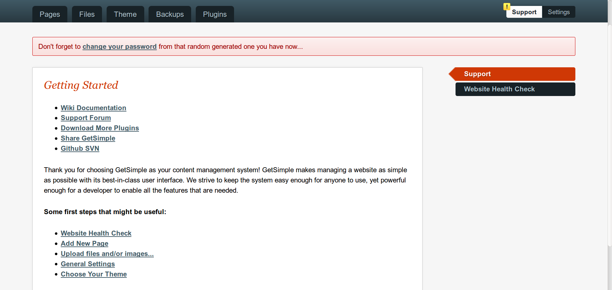Open Settings from the top bar
This screenshot has width=612, height=290.
pyautogui.click(x=559, y=12)
